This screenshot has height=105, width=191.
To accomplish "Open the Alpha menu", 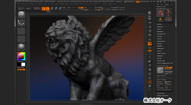I will (19, 4).
